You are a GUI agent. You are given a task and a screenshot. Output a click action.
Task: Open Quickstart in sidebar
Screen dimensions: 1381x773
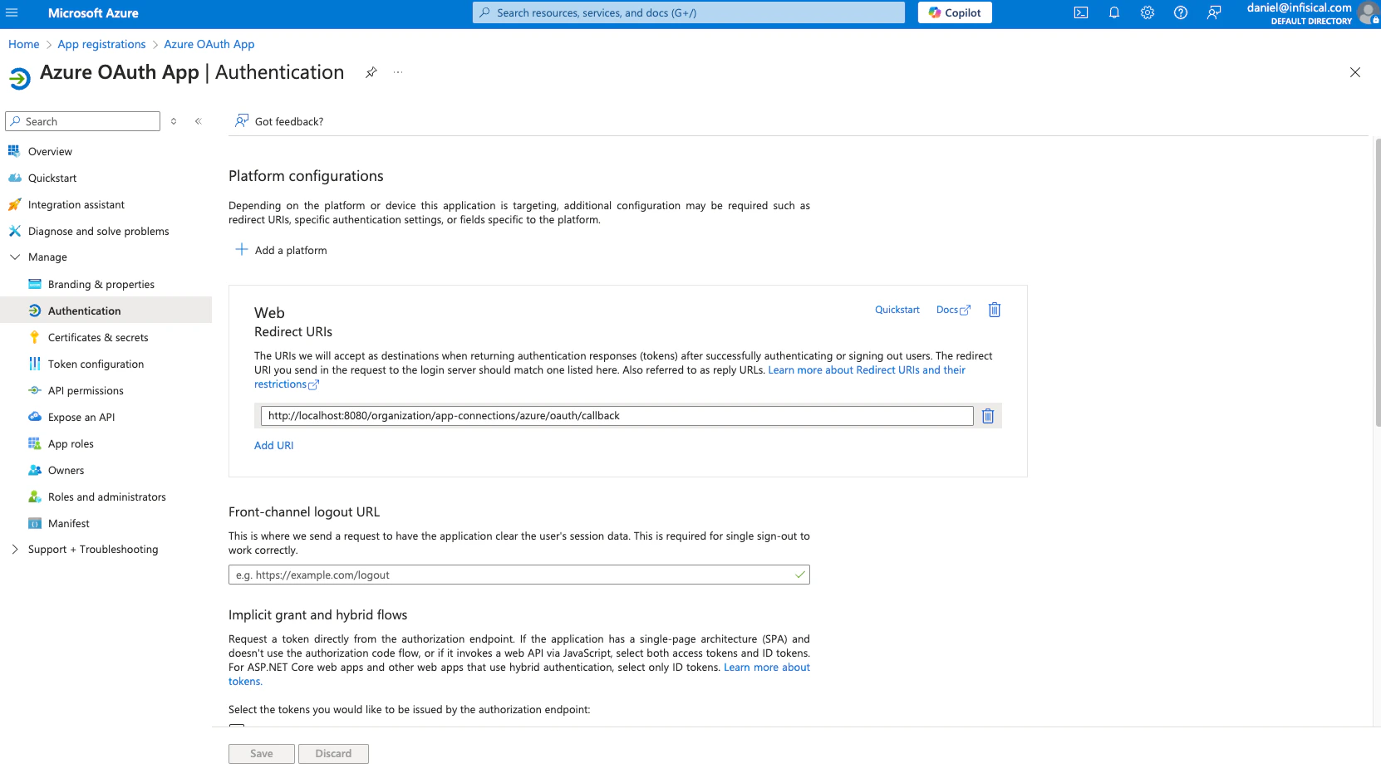click(52, 178)
